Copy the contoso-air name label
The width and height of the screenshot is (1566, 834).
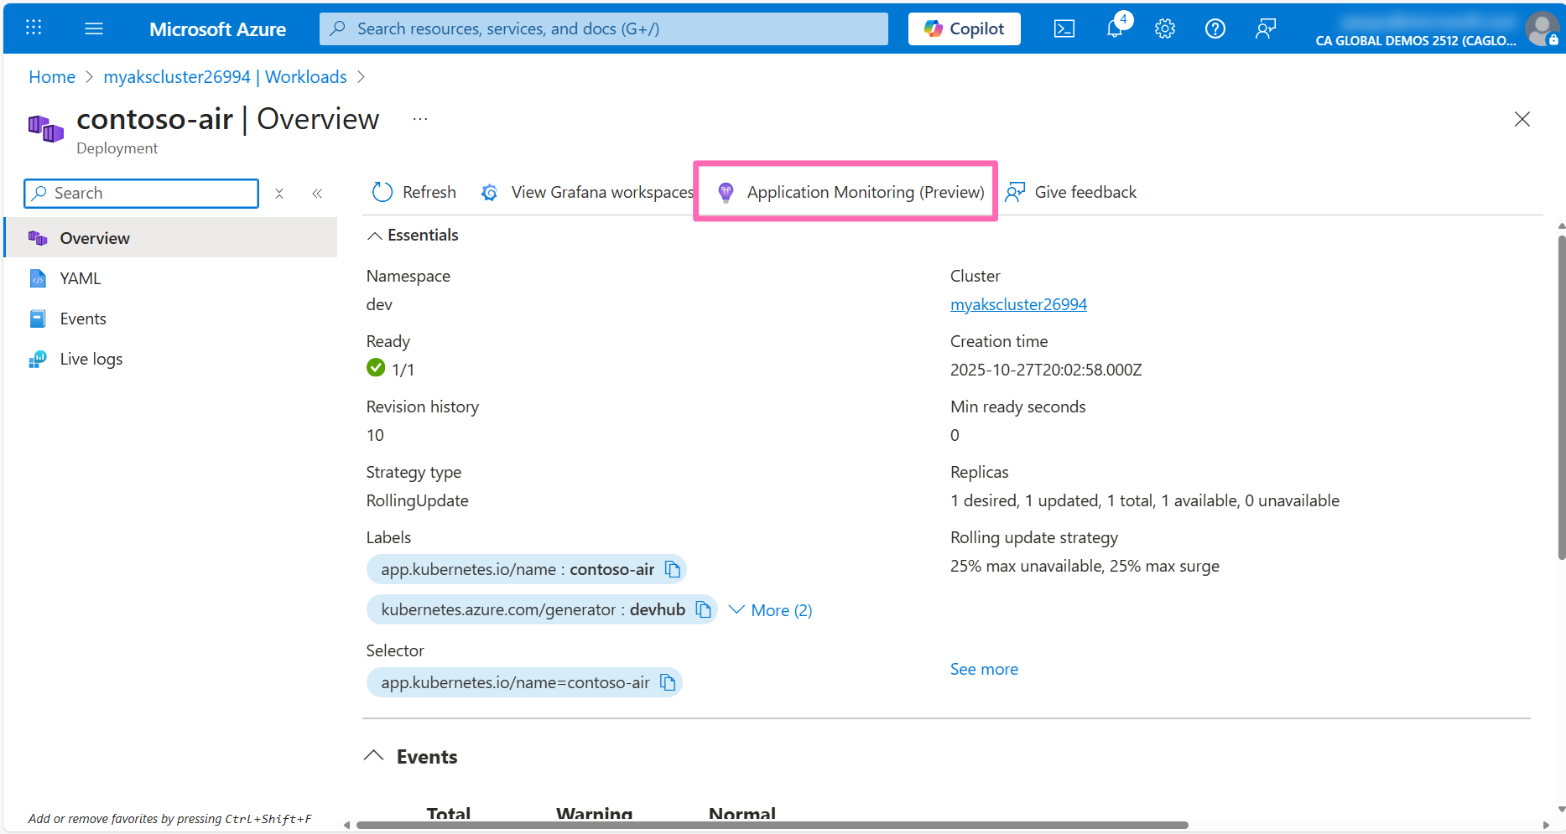(x=671, y=568)
